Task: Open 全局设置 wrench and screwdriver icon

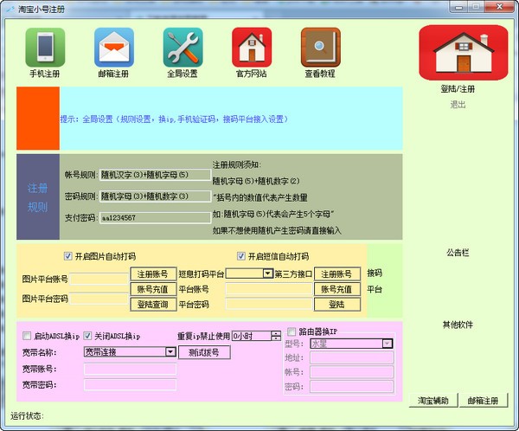Action: [x=183, y=48]
